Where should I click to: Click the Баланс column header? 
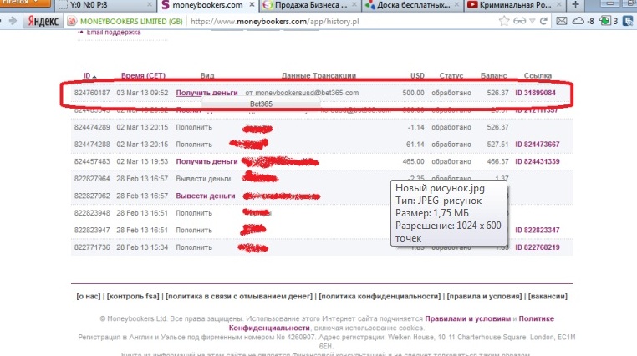coord(493,75)
